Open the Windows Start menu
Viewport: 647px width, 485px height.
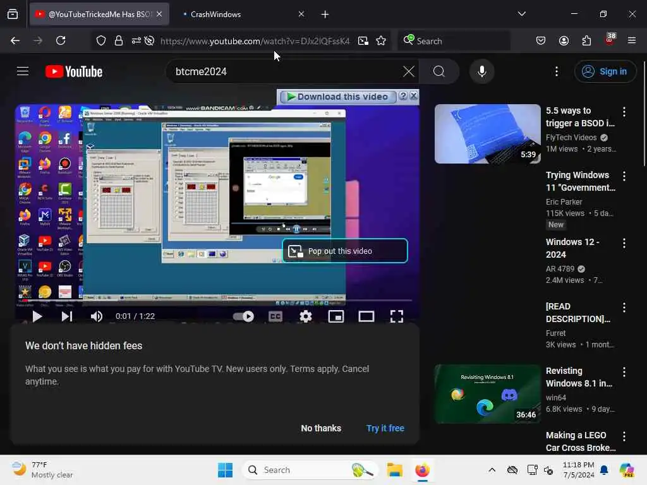pos(225,470)
